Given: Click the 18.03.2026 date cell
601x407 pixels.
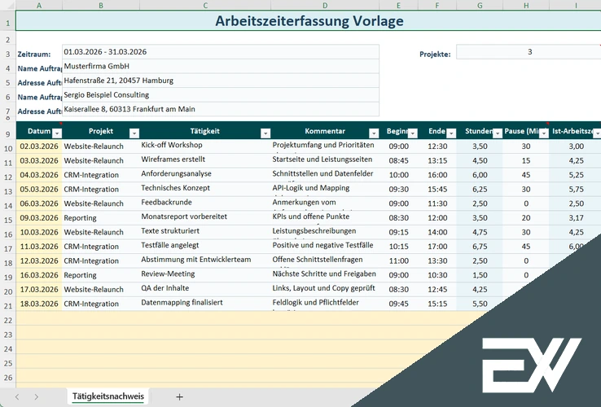Looking at the screenshot, I should (x=38, y=304).
